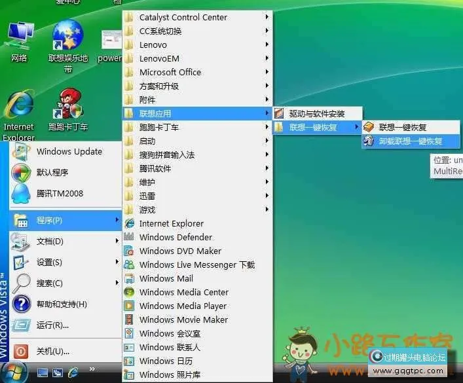Select 卸载联想一键恢复 menu entry
The image size is (463, 383).
pyautogui.click(x=411, y=141)
